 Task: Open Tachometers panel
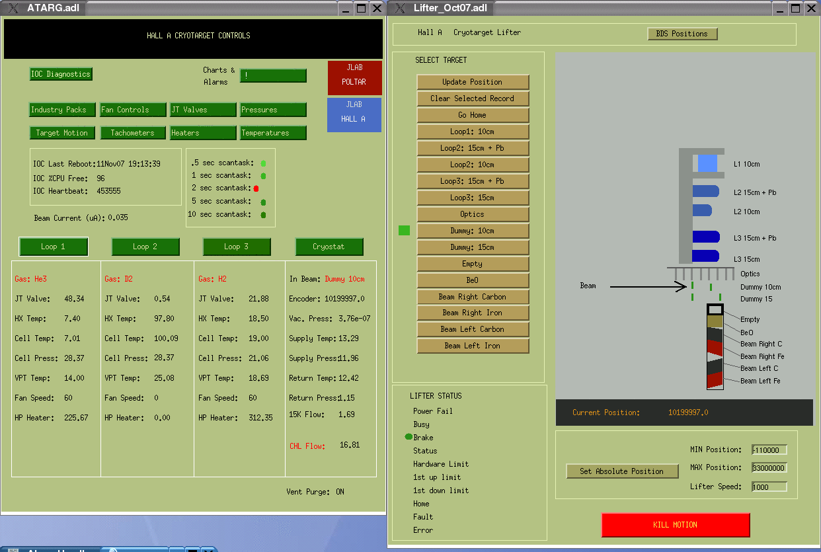point(132,133)
